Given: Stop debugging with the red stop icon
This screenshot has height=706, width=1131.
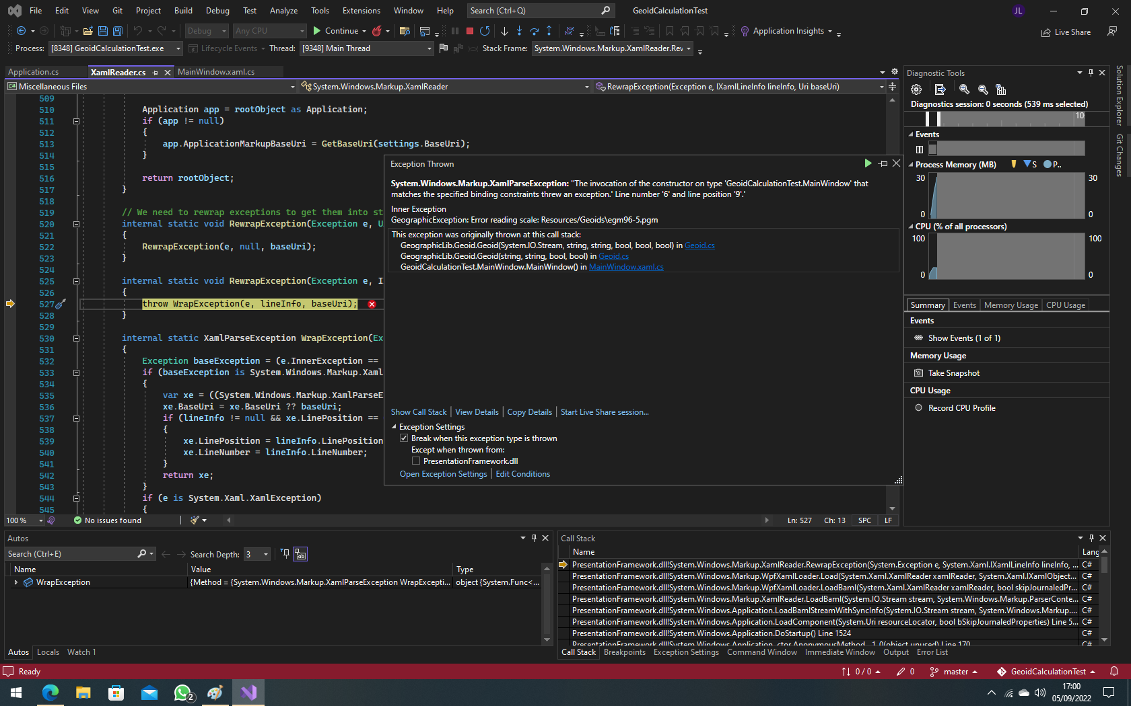Looking at the screenshot, I should pos(470,31).
